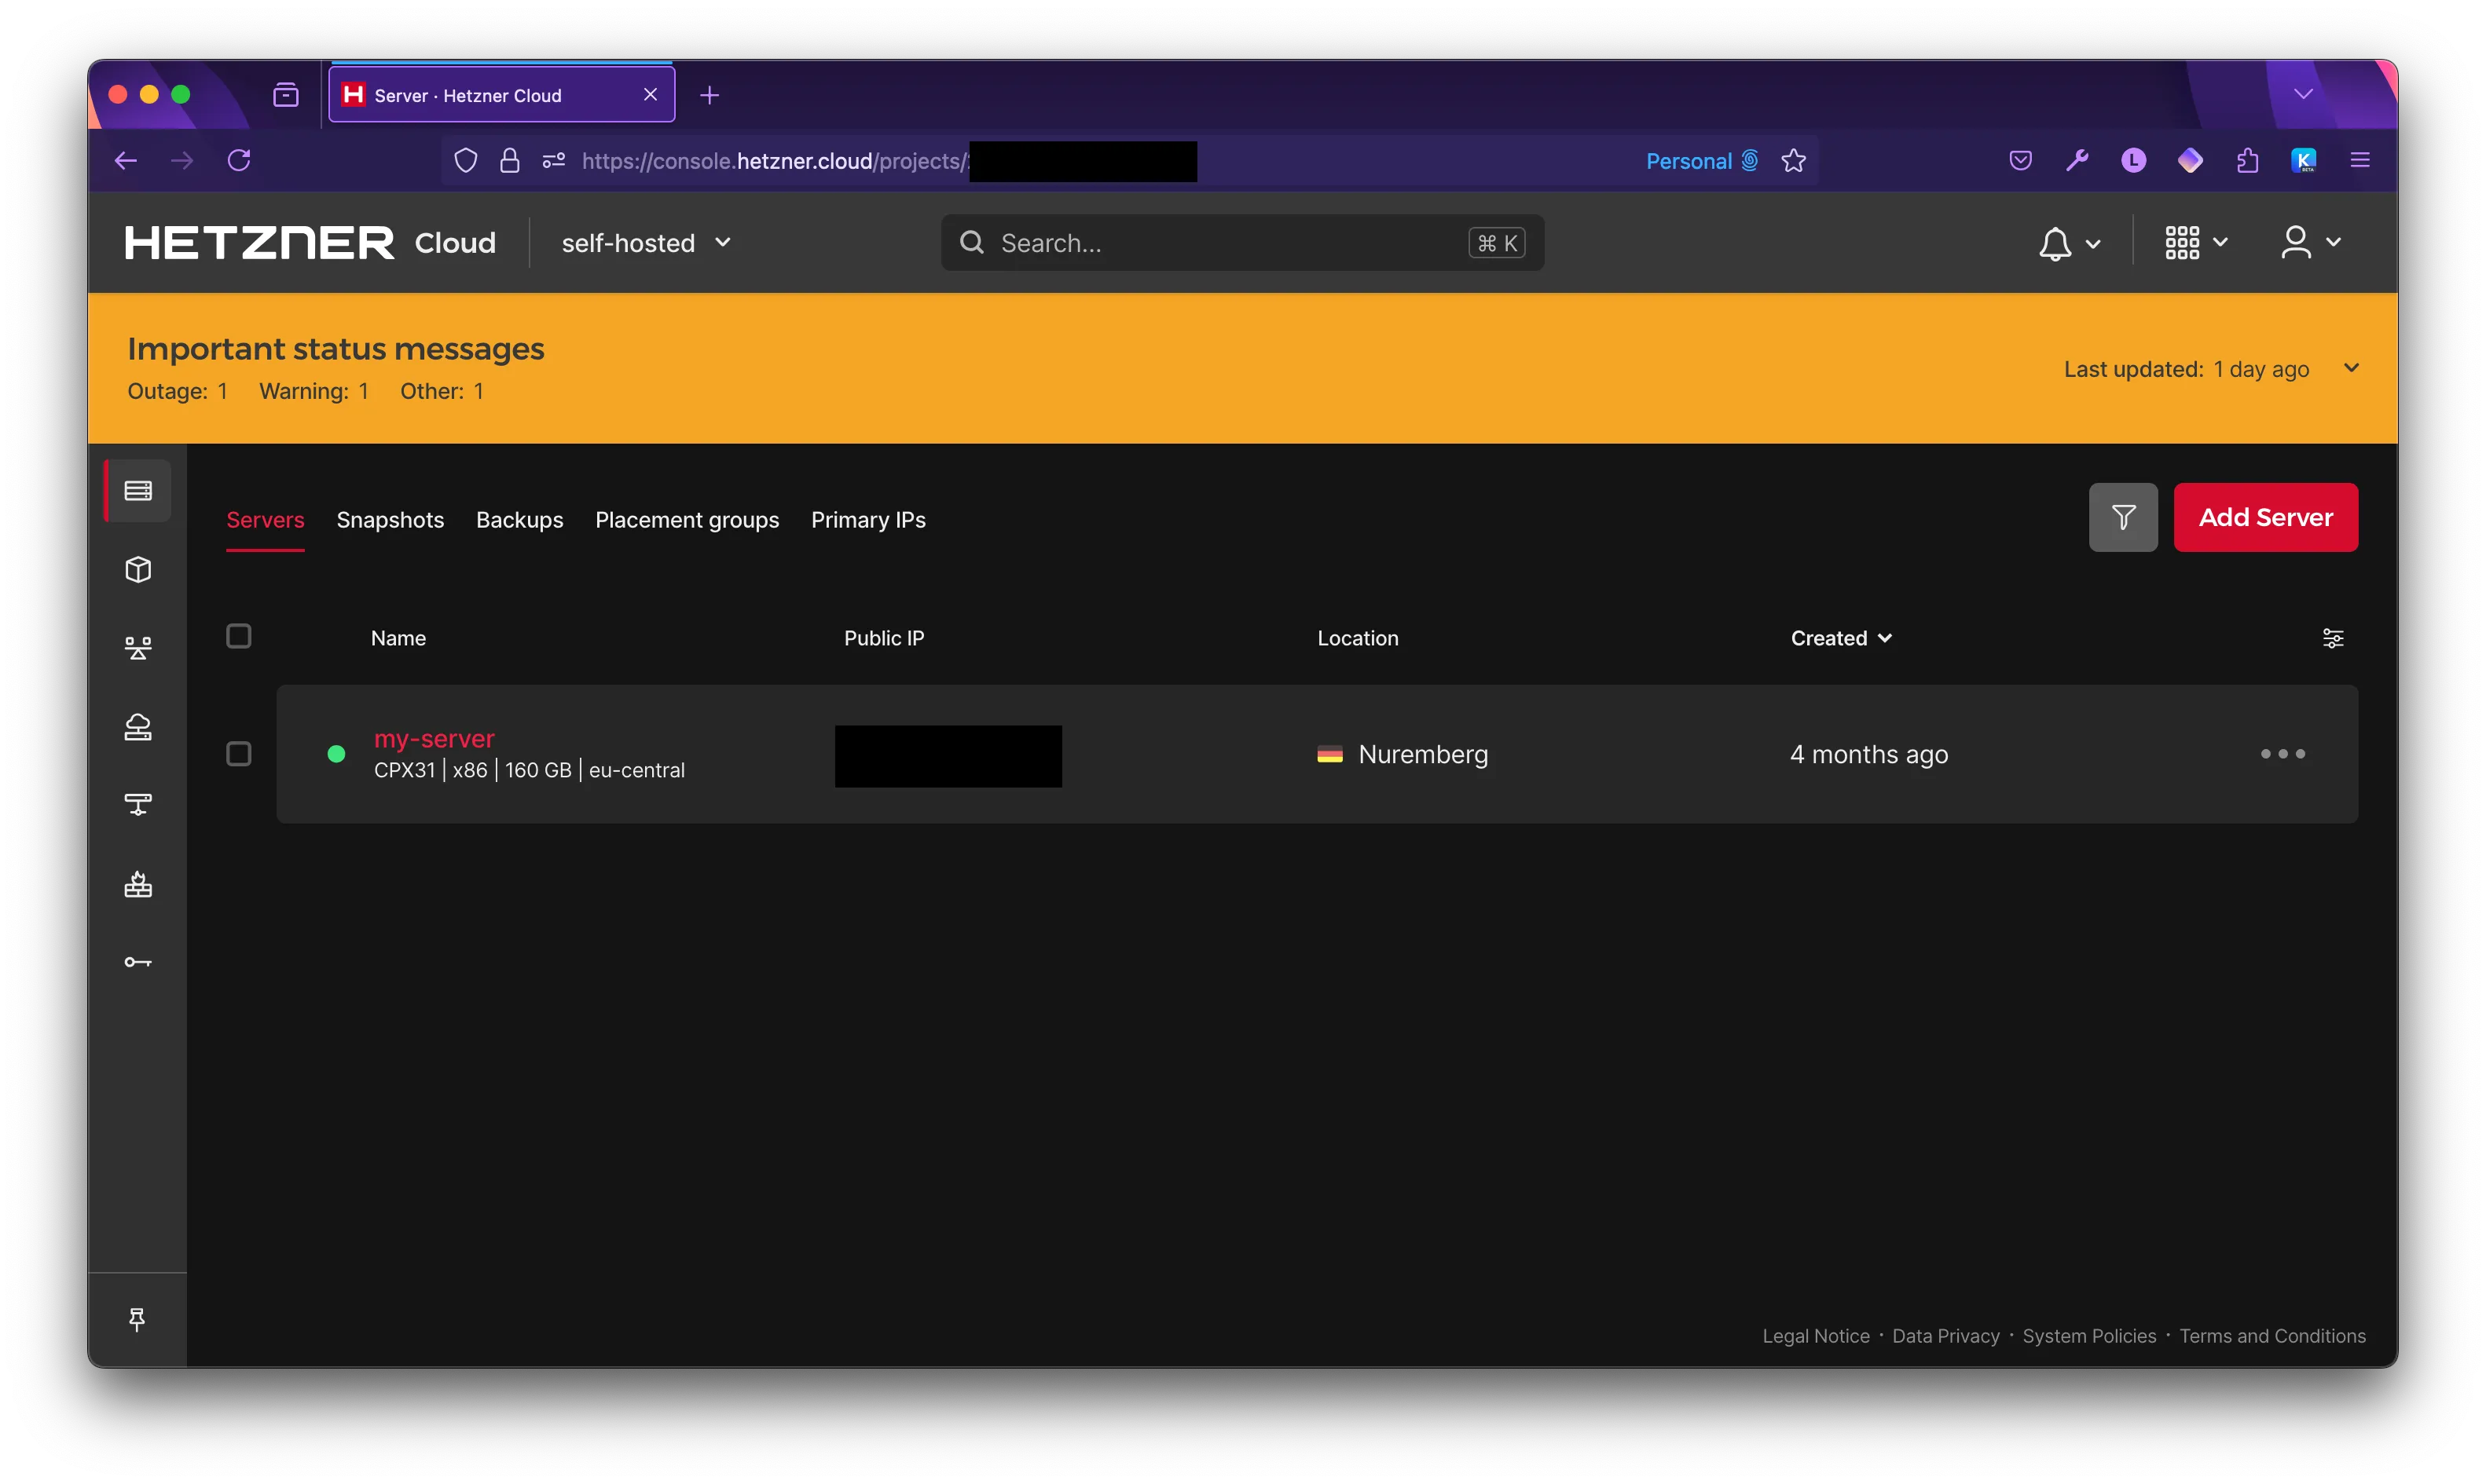2486x1484 pixels.
Task: Tick the checkbox for my-server
Action: 238,754
